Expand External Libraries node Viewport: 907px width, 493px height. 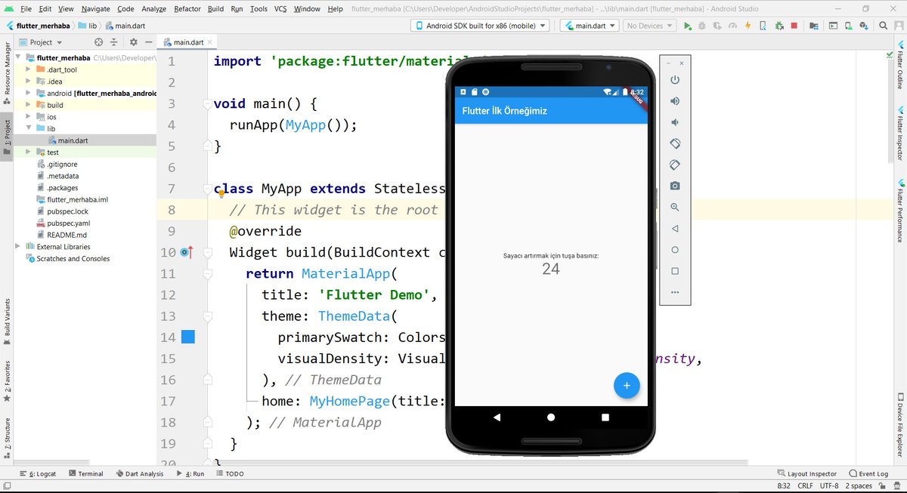point(18,247)
